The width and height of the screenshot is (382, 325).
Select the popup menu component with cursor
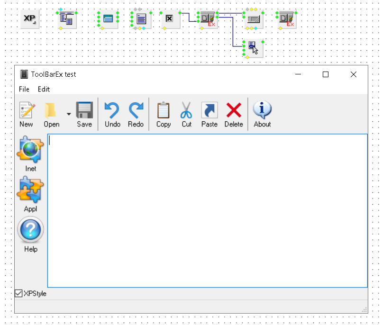point(253,48)
